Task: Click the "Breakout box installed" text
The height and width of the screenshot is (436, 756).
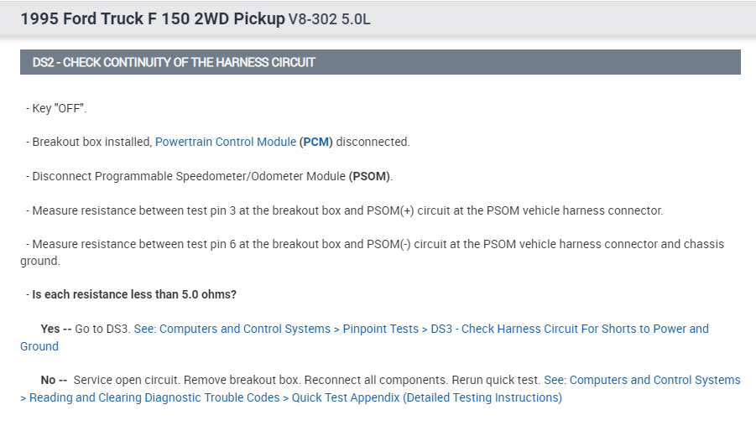Action: tap(91, 142)
